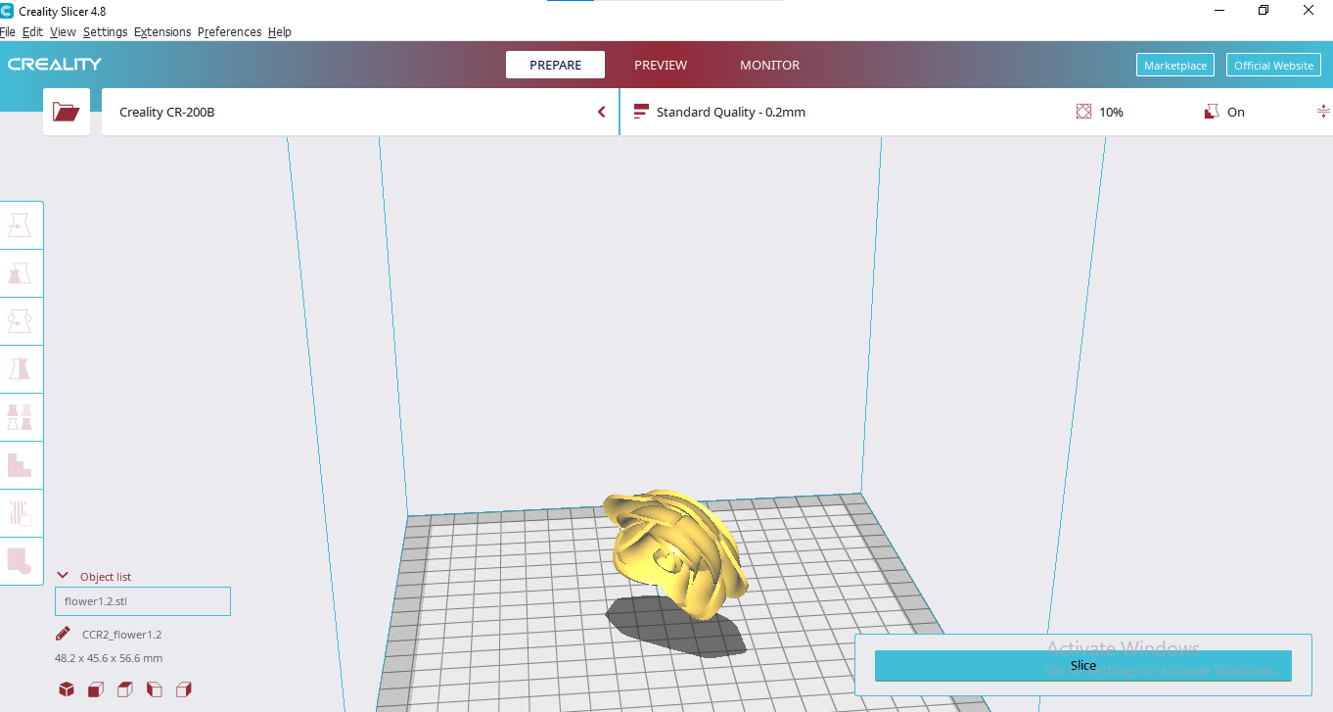The width and height of the screenshot is (1333, 712).
Task: Select the Scale tool in left toolbar
Action: tap(21, 273)
